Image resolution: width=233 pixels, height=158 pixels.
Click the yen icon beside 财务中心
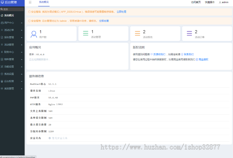coord(2,52)
